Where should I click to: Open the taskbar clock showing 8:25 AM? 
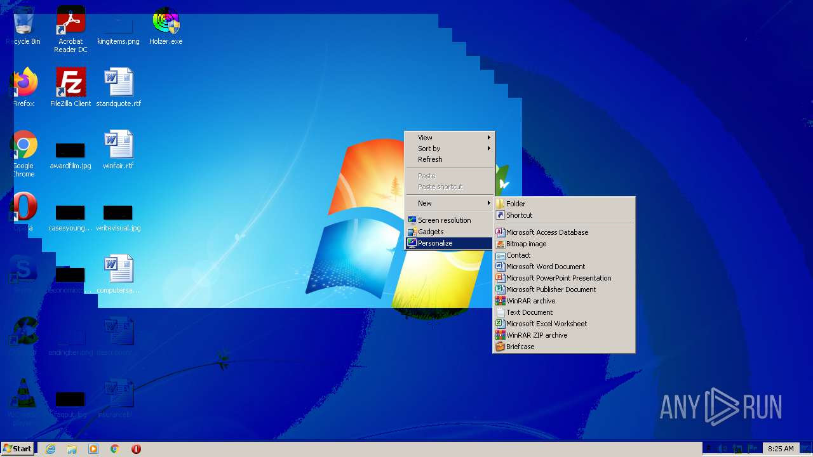(781, 449)
